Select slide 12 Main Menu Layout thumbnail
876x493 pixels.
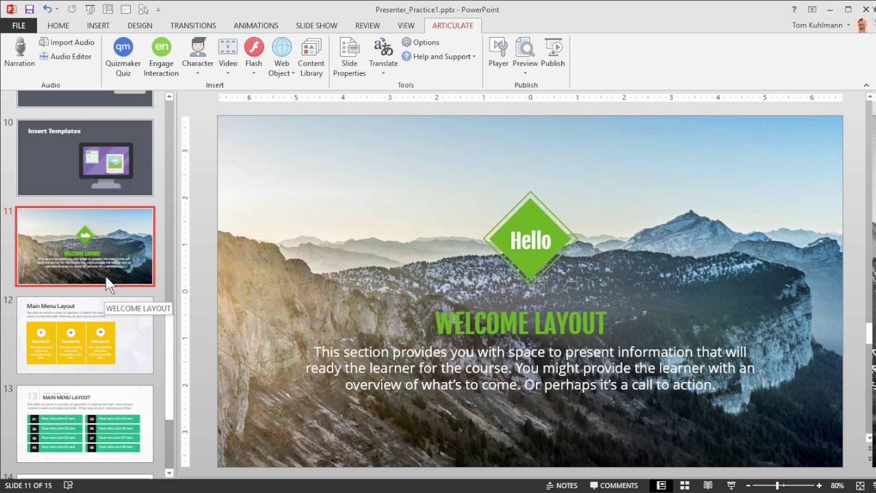[x=85, y=335]
